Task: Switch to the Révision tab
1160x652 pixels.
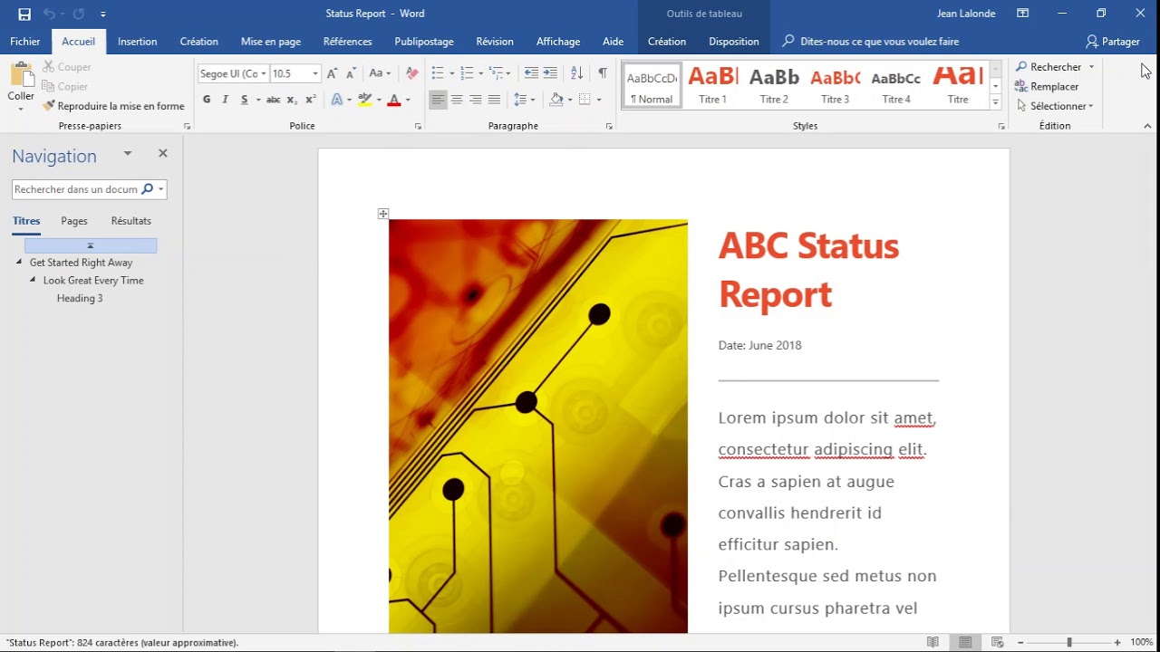Action: (495, 42)
